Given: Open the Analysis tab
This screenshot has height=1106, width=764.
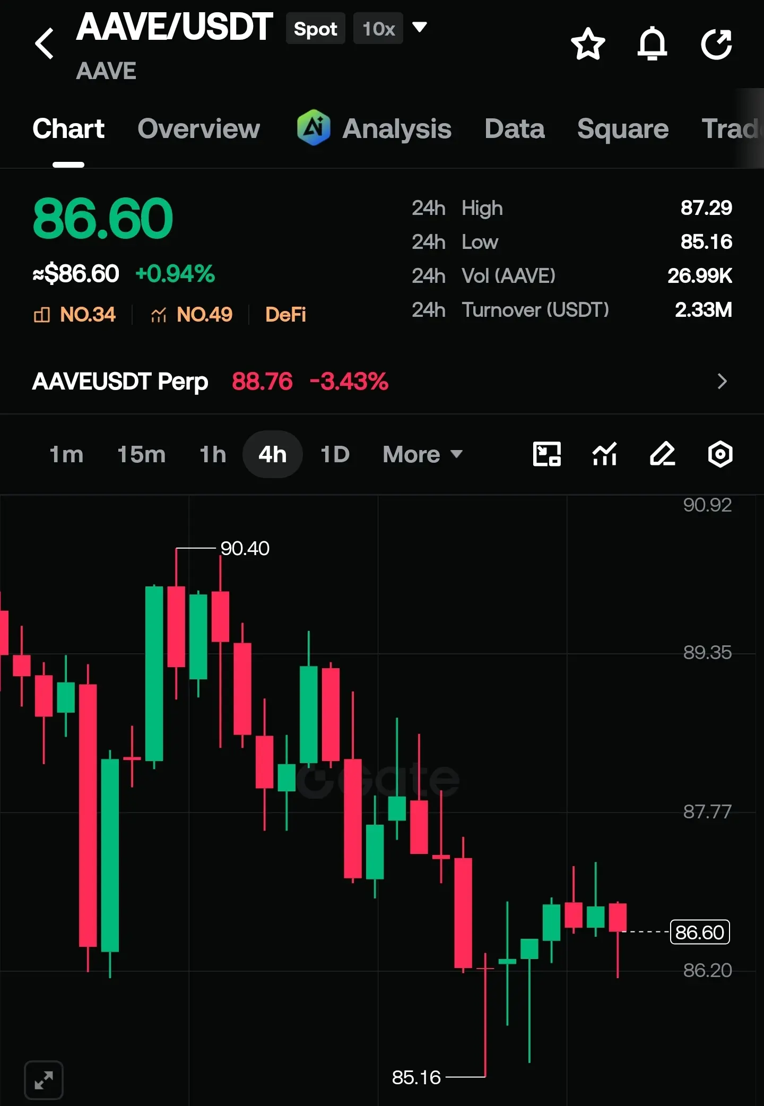Looking at the screenshot, I should pos(397,128).
